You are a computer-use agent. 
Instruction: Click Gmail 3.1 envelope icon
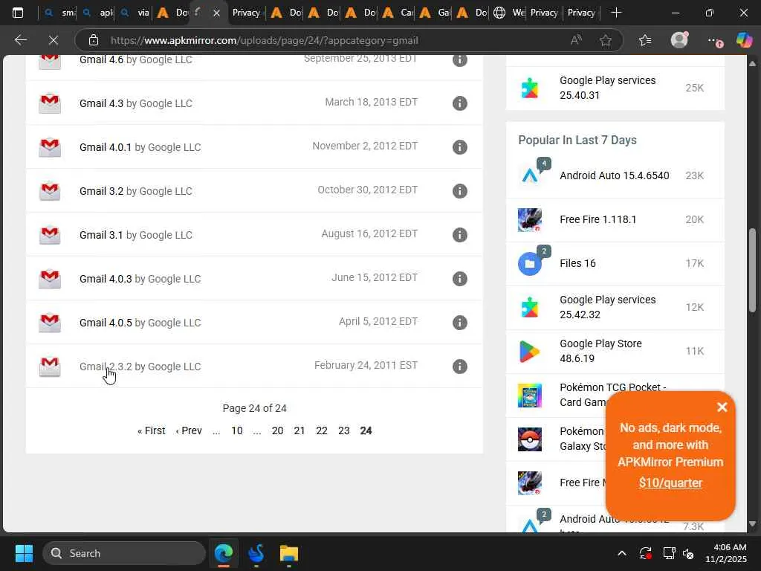(50, 235)
